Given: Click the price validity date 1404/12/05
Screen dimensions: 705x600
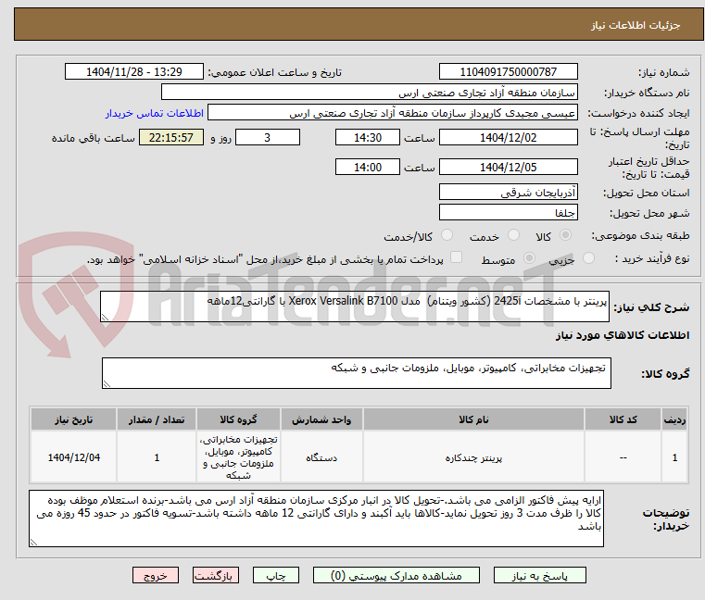Looking at the screenshot, I should (x=508, y=168).
